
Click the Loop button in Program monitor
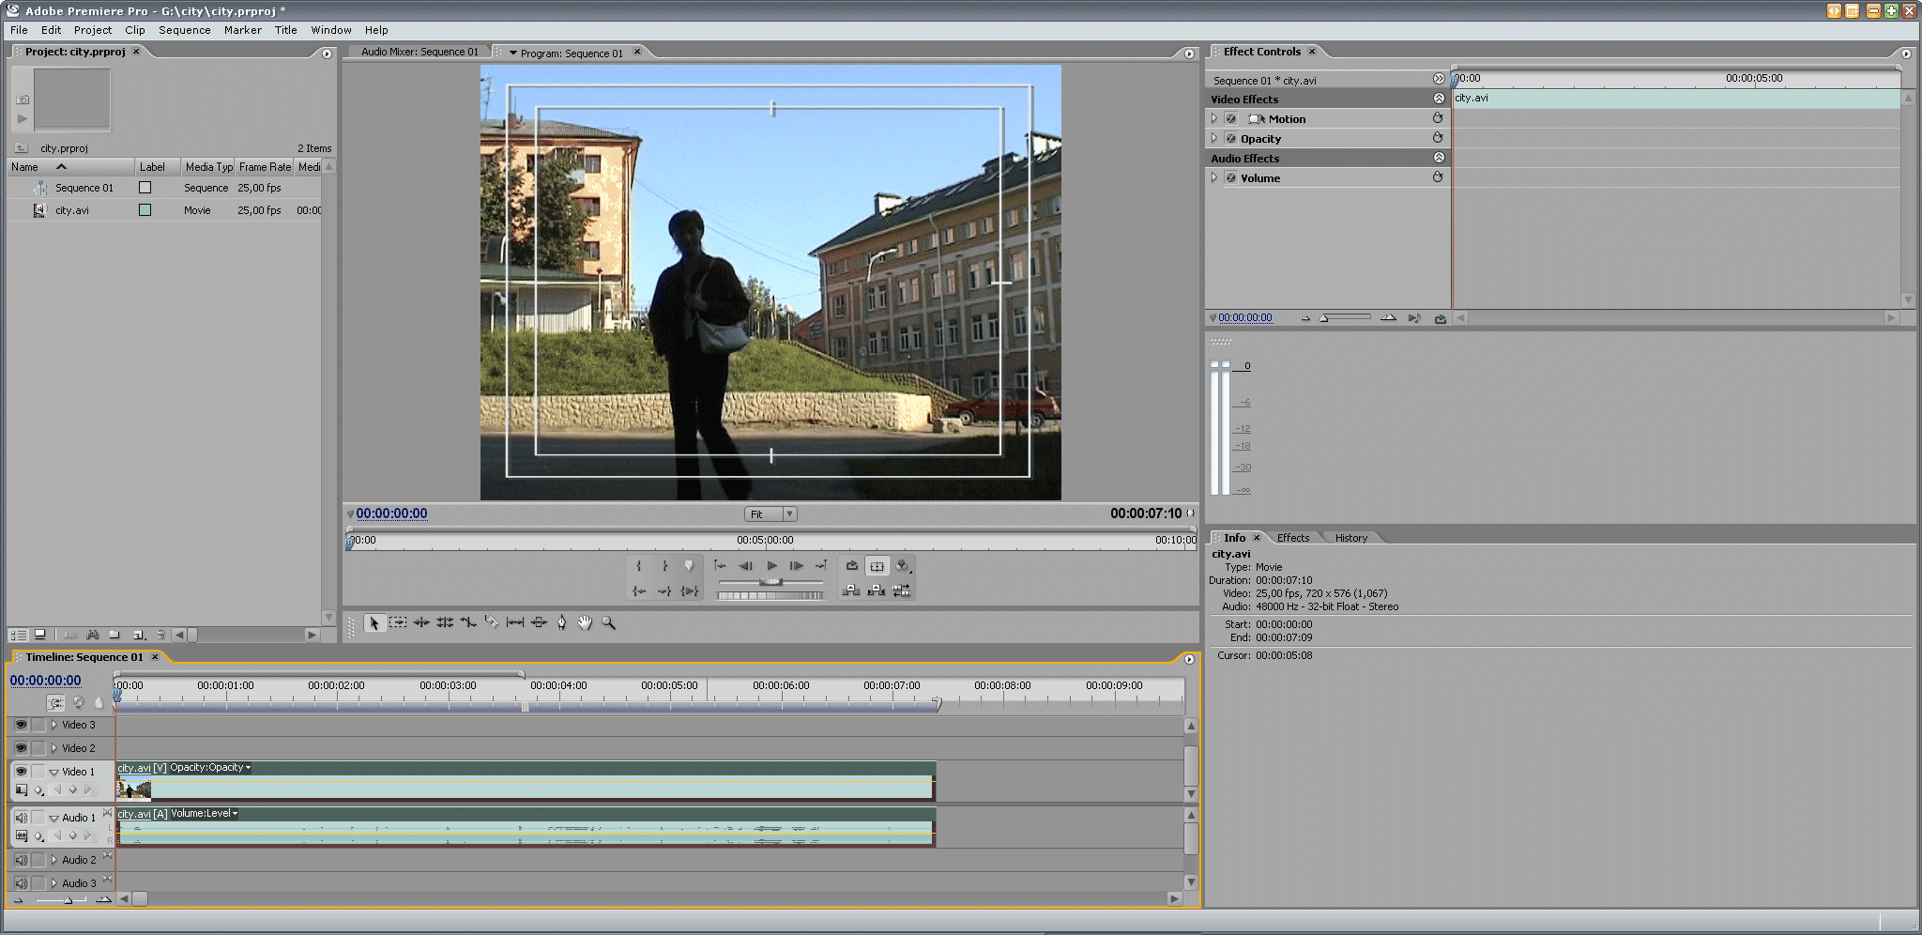click(x=851, y=566)
